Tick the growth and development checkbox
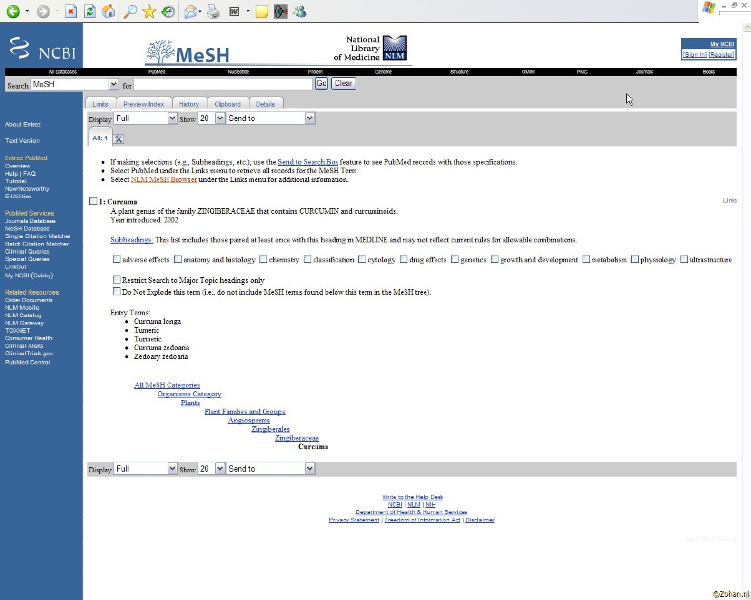This screenshot has height=600, width=751. click(x=495, y=259)
